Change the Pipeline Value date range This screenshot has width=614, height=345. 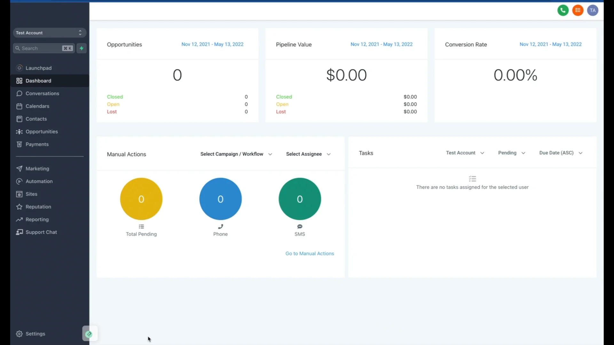(382, 44)
